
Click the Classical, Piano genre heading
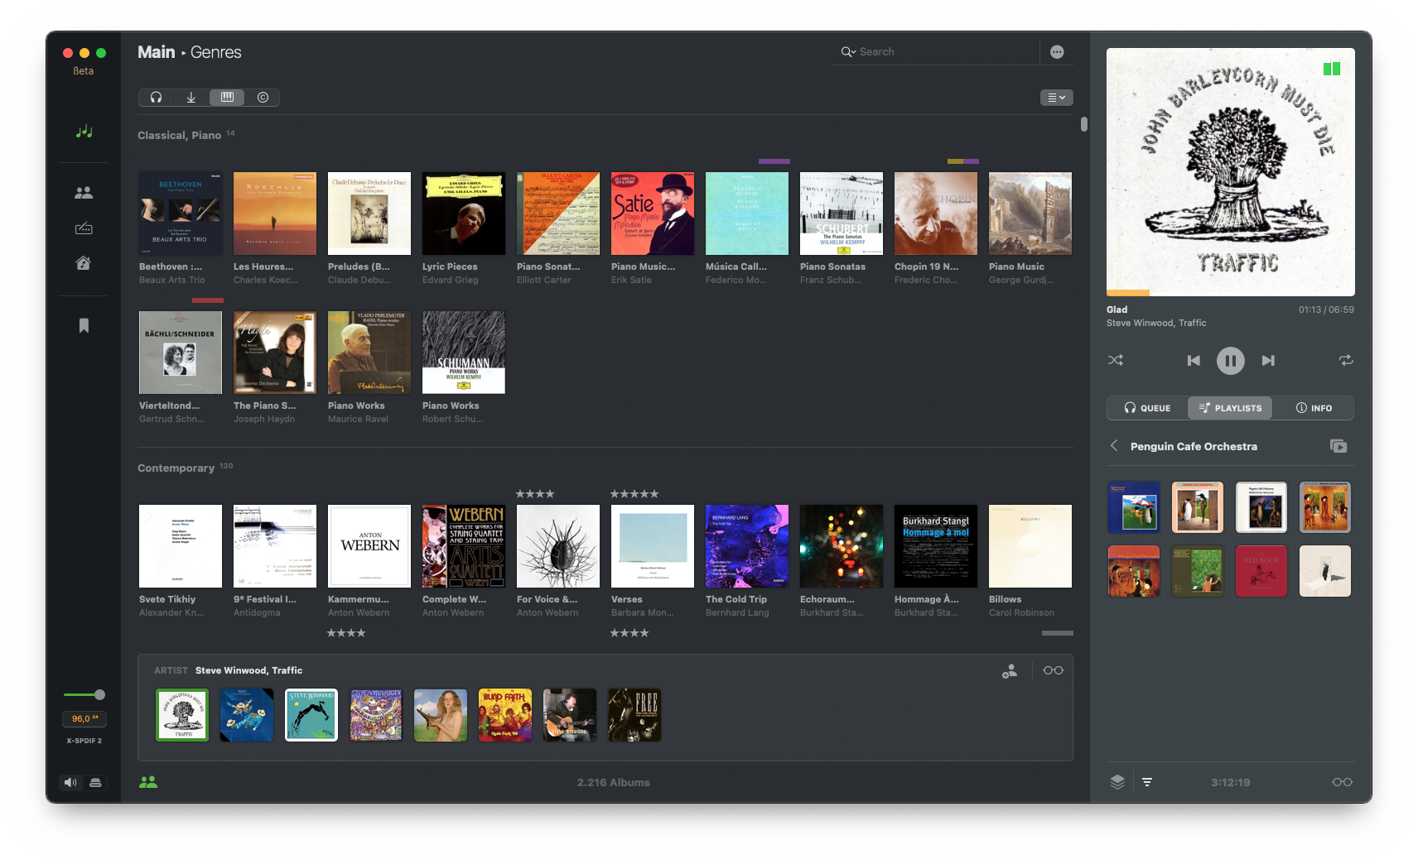pyautogui.click(x=179, y=135)
